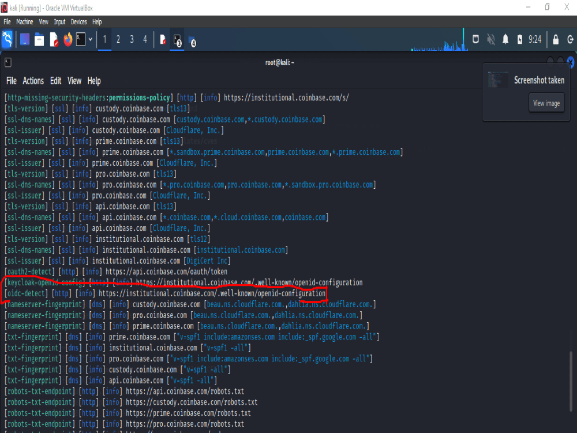Click *.sandbox.prime.coinbase.com in ssl-dns-names
This screenshot has height=433, width=577.
[217, 152]
